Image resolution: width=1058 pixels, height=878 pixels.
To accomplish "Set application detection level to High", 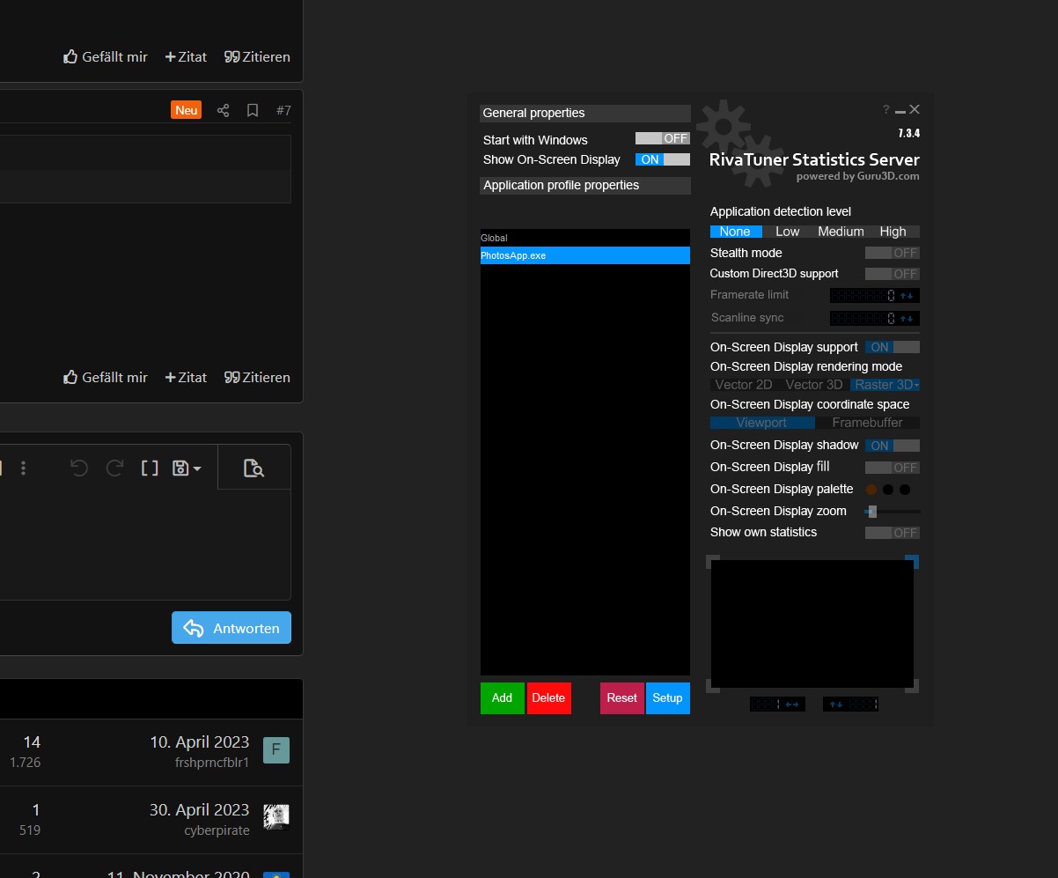I will (893, 232).
